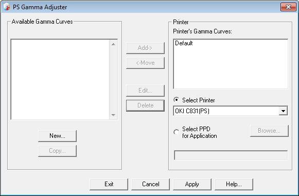
Task: Choose the Select Printer radio button
Action: (x=176, y=100)
